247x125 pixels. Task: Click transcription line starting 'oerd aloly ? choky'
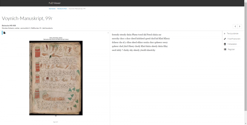134,50
